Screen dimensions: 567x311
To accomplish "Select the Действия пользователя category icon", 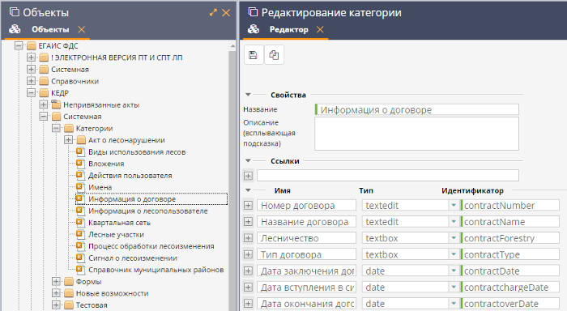I will pyautogui.click(x=80, y=176).
